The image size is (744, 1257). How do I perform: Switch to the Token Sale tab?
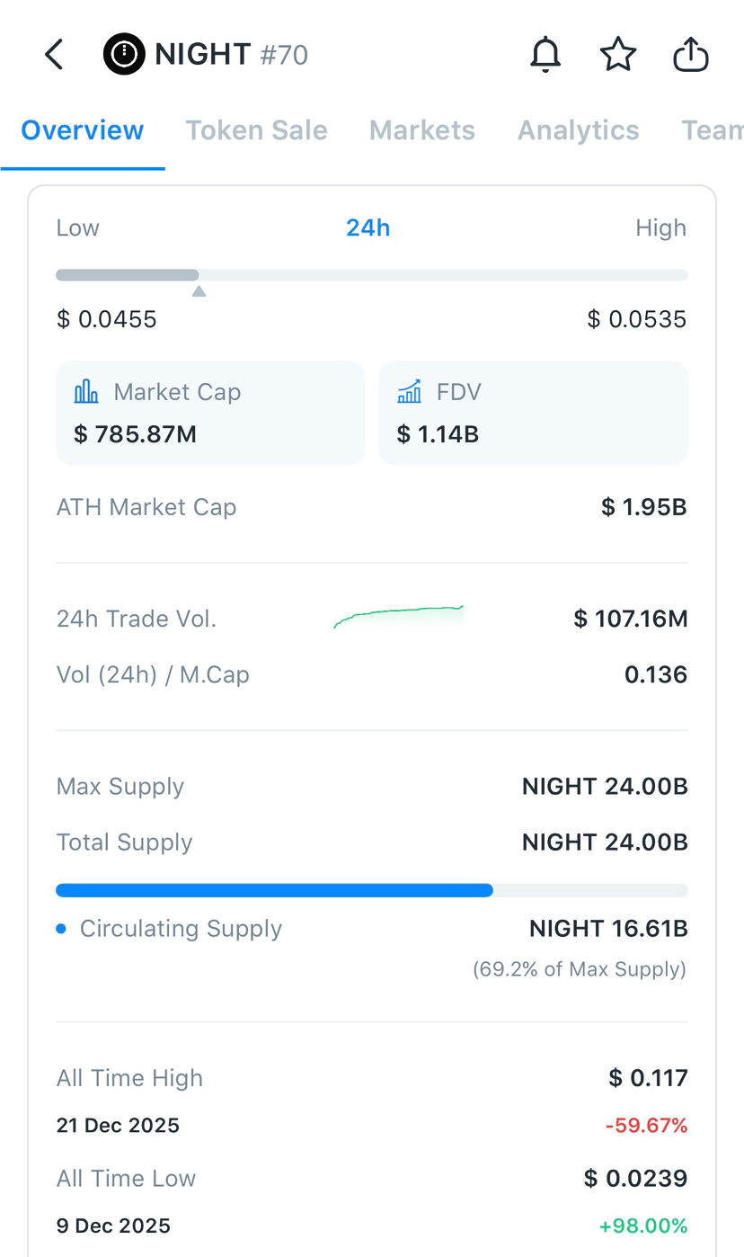tap(257, 130)
